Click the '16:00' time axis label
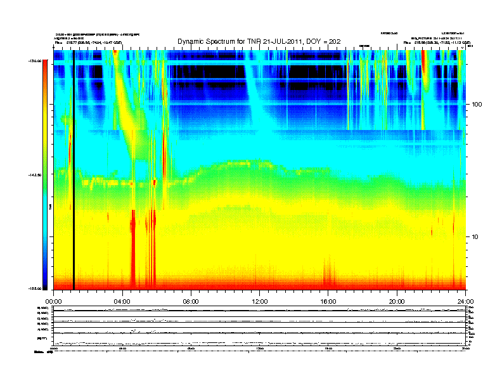The width and height of the screenshot is (502, 388). (x=328, y=302)
